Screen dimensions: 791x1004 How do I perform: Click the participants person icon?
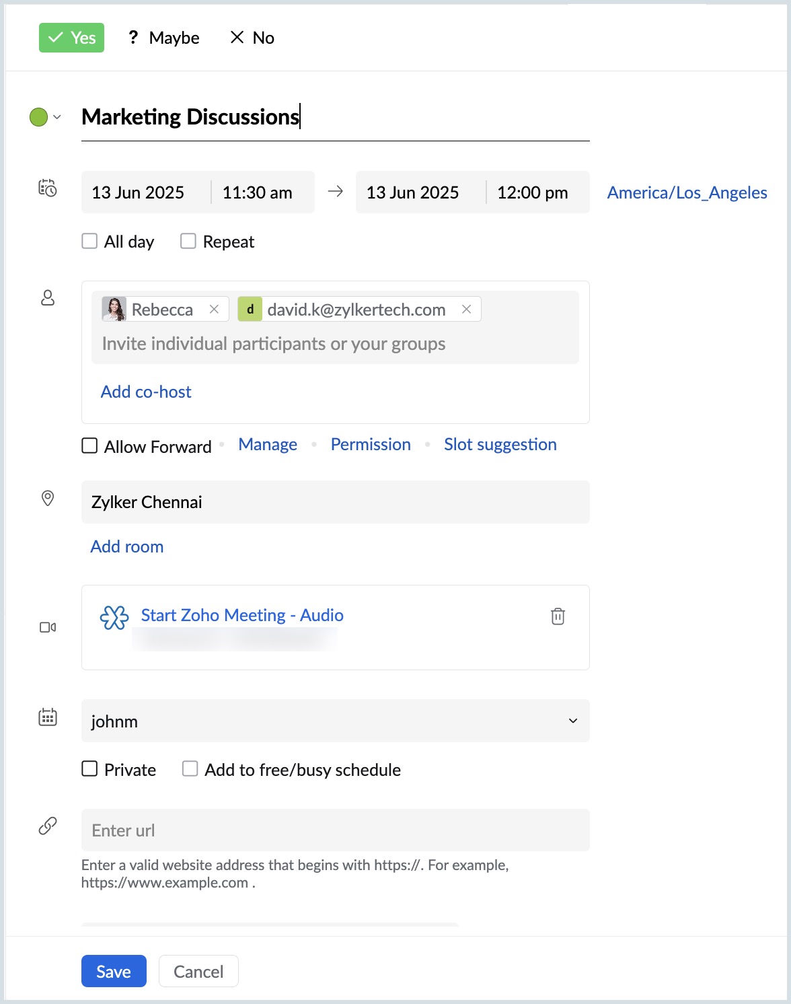(x=48, y=297)
